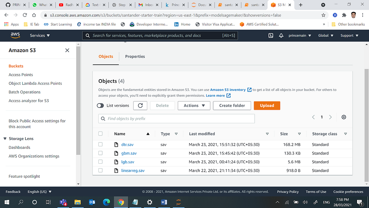Check the gbm.sav row checkbox
This screenshot has height=208, width=369.
[101, 153]
